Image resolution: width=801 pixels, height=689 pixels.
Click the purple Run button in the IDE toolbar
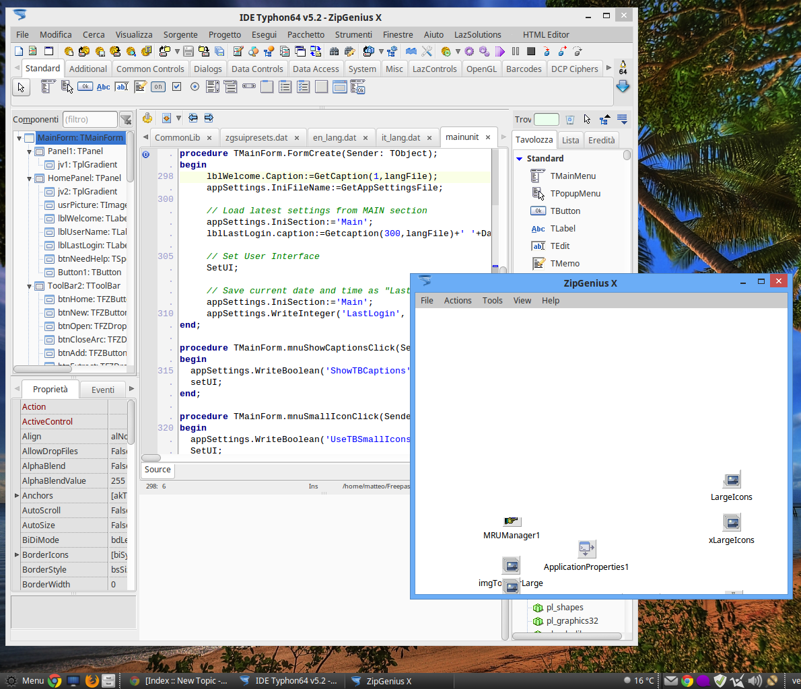point(500,51)
